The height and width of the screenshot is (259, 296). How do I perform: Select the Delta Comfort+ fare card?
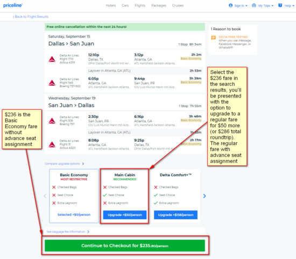[175, 196]
